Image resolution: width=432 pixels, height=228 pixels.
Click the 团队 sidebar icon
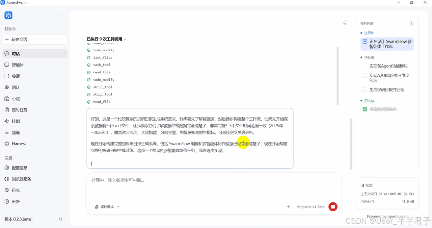pos(7,87)
